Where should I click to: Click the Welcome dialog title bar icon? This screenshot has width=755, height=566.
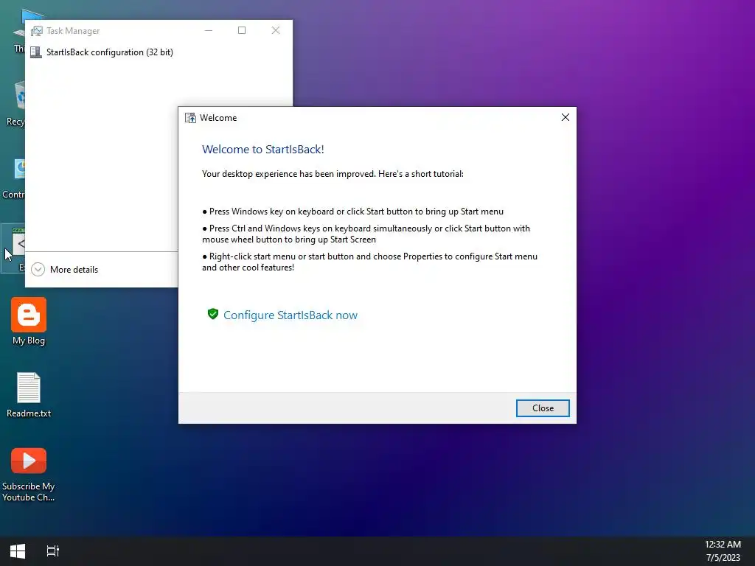[x=191, y=118]
